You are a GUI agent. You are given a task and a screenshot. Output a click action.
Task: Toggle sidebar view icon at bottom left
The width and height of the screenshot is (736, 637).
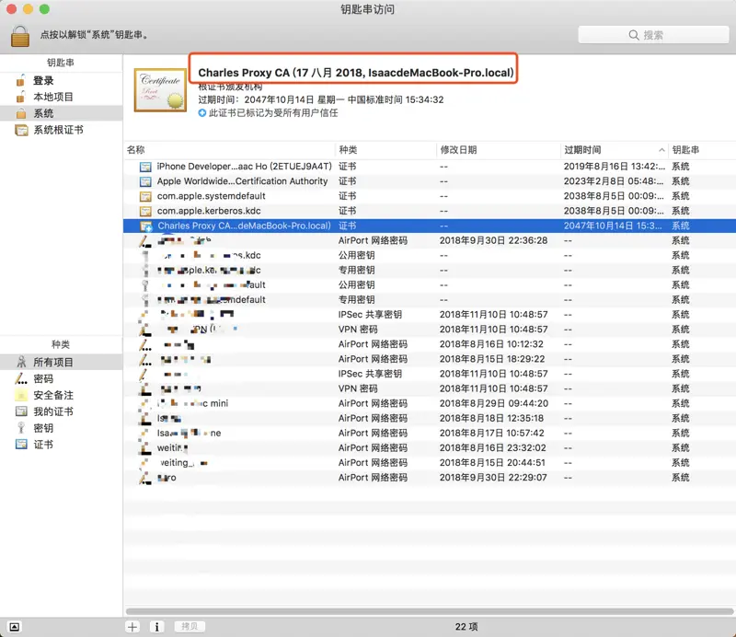tap(15, 627)
